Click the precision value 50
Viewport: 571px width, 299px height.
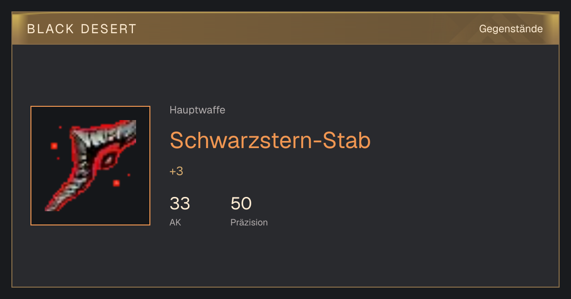pos(241,204)
